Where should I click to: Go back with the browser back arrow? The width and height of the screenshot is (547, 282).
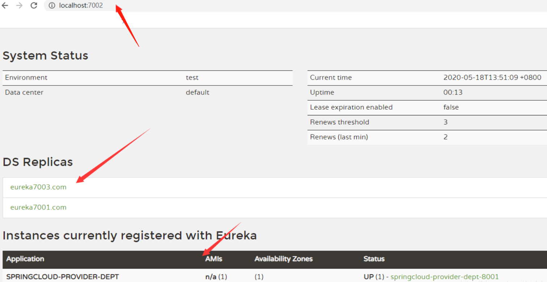pos(5,5)
